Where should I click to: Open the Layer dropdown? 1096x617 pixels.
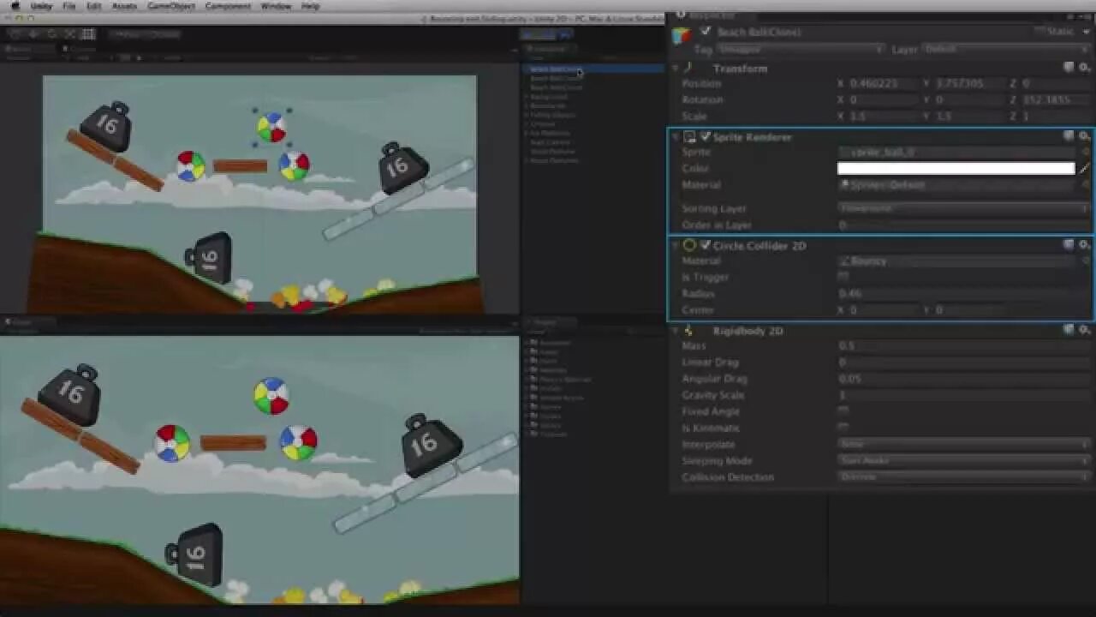pyautogui.click(x=1005, y=50)
